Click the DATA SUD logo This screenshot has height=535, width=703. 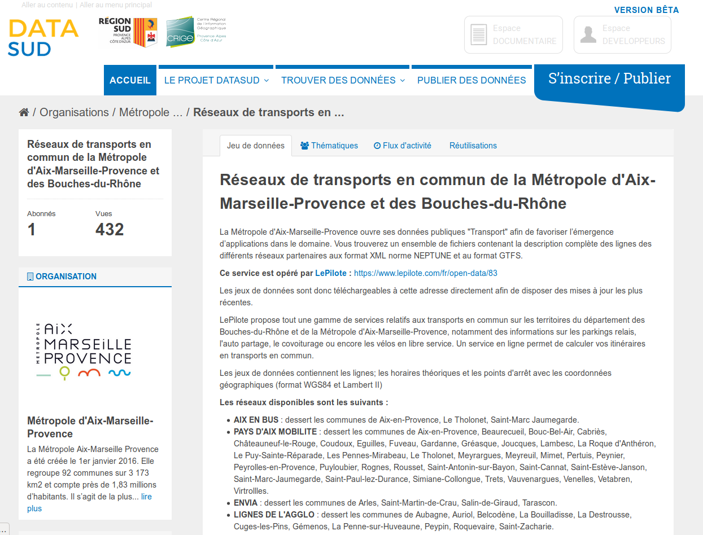(x=43, y=38)
